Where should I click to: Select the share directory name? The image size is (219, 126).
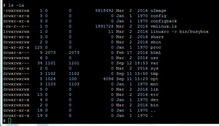pyautogui.click(x=157, y=37)
